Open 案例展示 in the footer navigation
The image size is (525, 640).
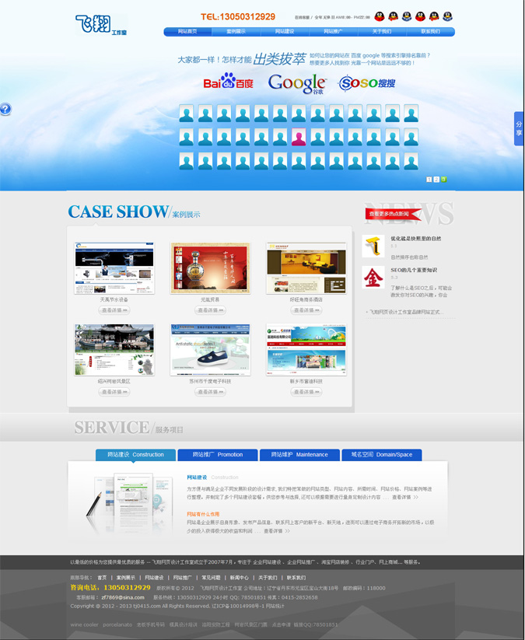point(125,578)
